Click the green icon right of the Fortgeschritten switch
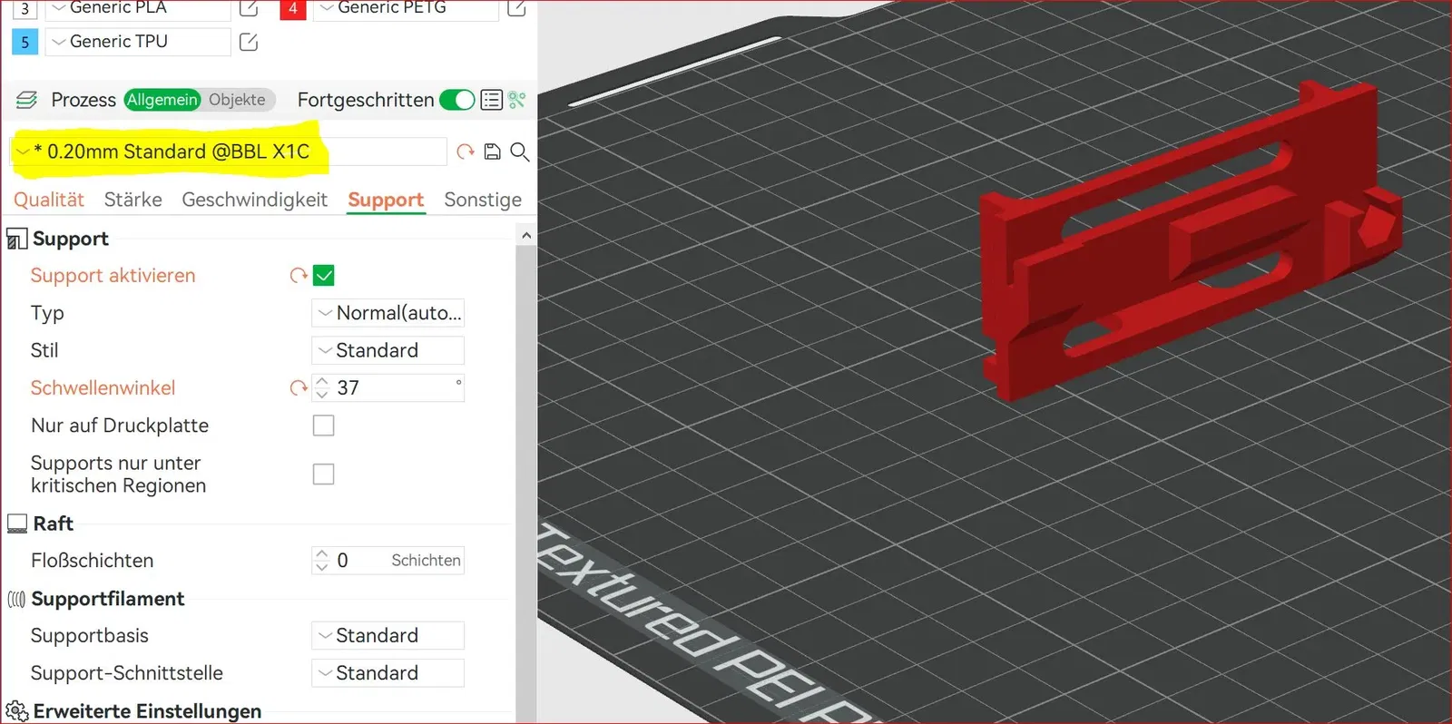1452x724 pixels. pyautogui.click(x=517, y=100)
